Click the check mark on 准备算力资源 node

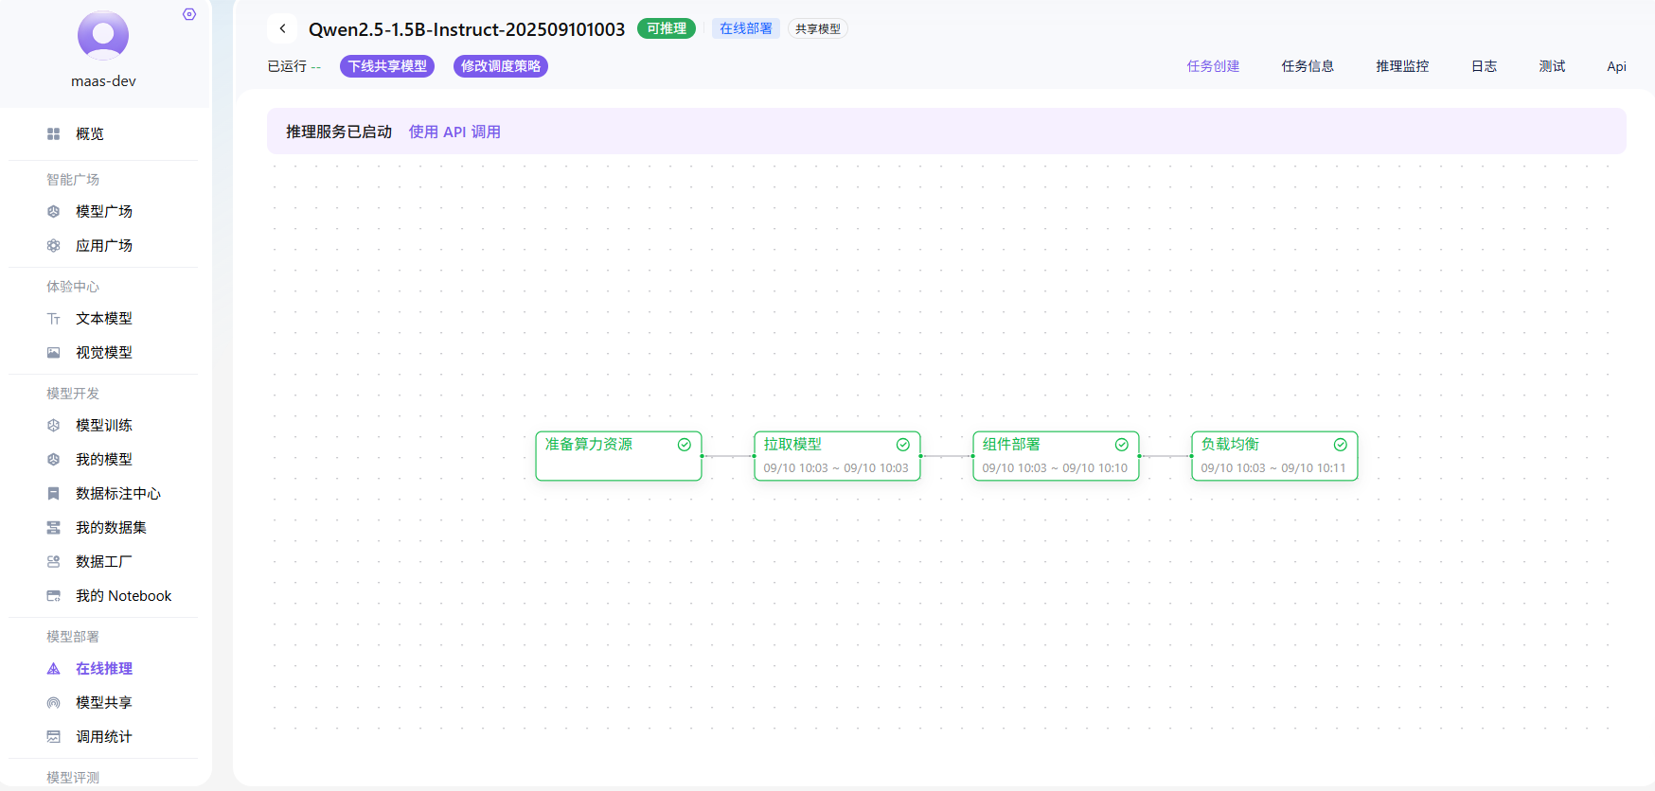[684, 445]
